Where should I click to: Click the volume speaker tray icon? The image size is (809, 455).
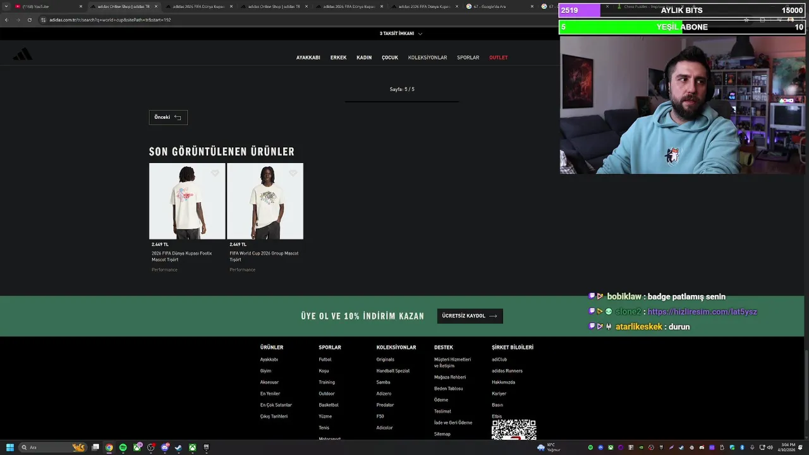[770, 447]
